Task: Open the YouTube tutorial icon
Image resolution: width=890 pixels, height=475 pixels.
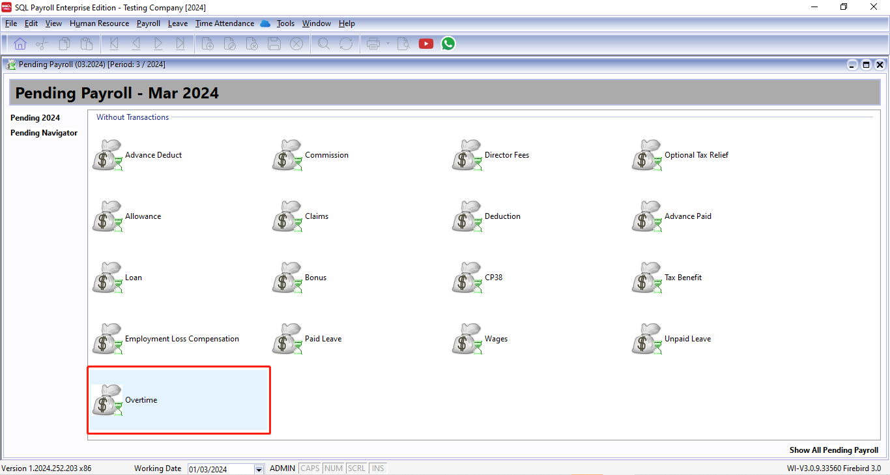Action: pyautogui.click(x=426, y=44)
